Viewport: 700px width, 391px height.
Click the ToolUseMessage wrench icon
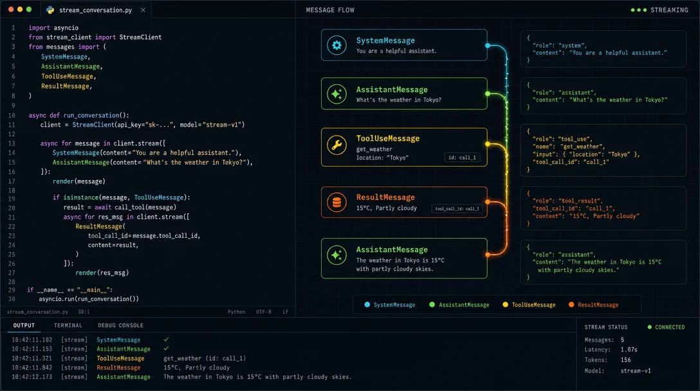pyautogui.click(x=336, y=145)
